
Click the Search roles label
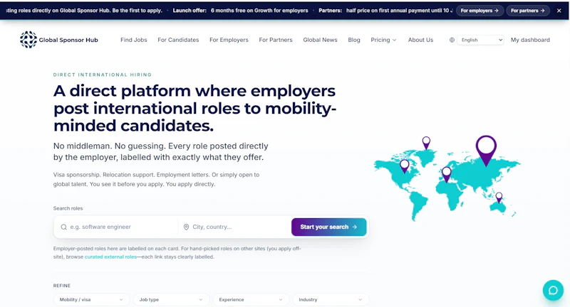pos(68,208)
